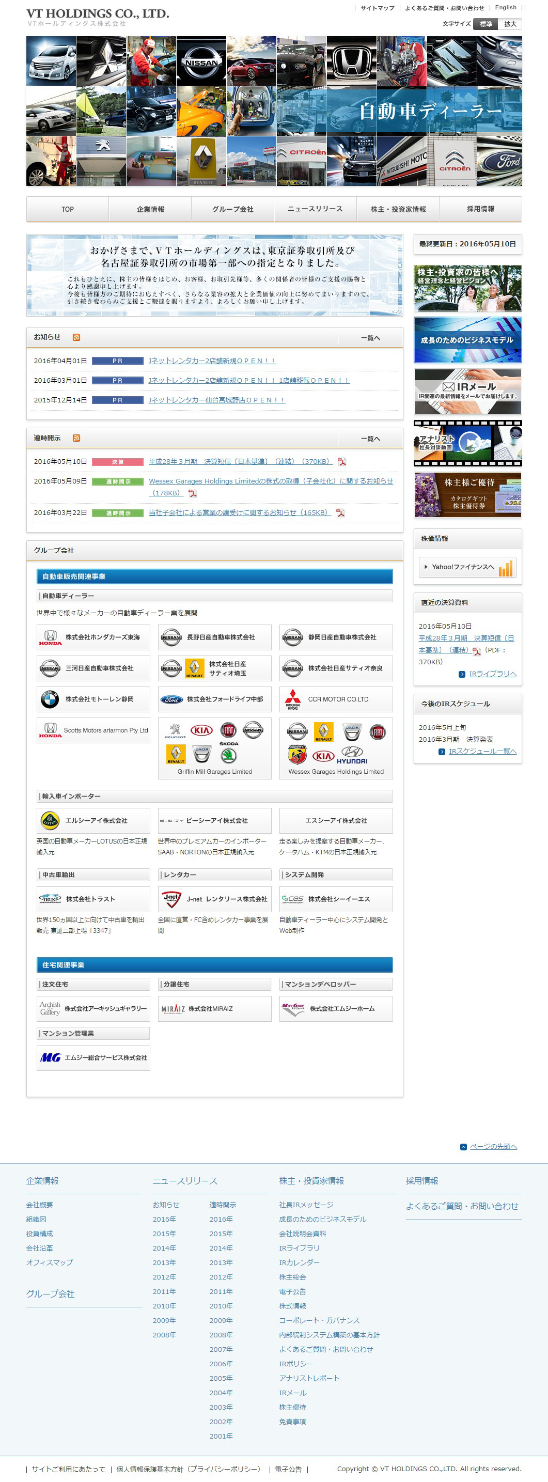Open the PDF icon for 平成28年3月期 決算短信
Image resolution: width=548 pixels, height=1482 pixels.
pyautogui.click(x=341, y=461)
